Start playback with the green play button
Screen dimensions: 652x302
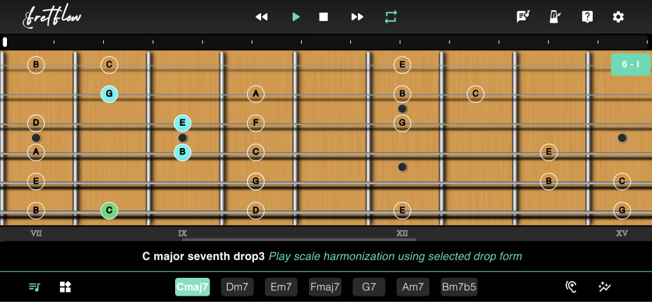(x=295, y=17)
